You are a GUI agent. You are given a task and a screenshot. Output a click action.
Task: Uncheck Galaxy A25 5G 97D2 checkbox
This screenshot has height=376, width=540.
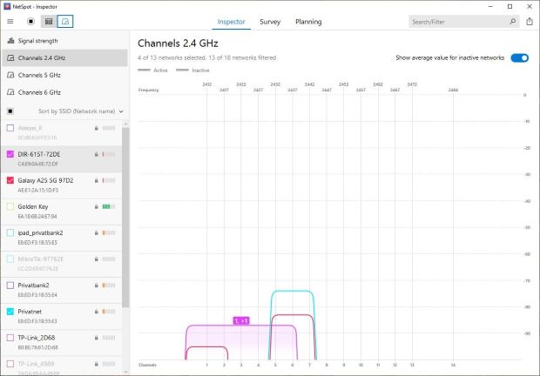(10, 180)
